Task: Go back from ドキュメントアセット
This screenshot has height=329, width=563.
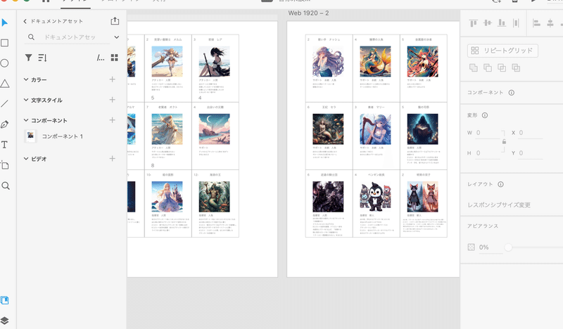Action: (x=25, y=21)
